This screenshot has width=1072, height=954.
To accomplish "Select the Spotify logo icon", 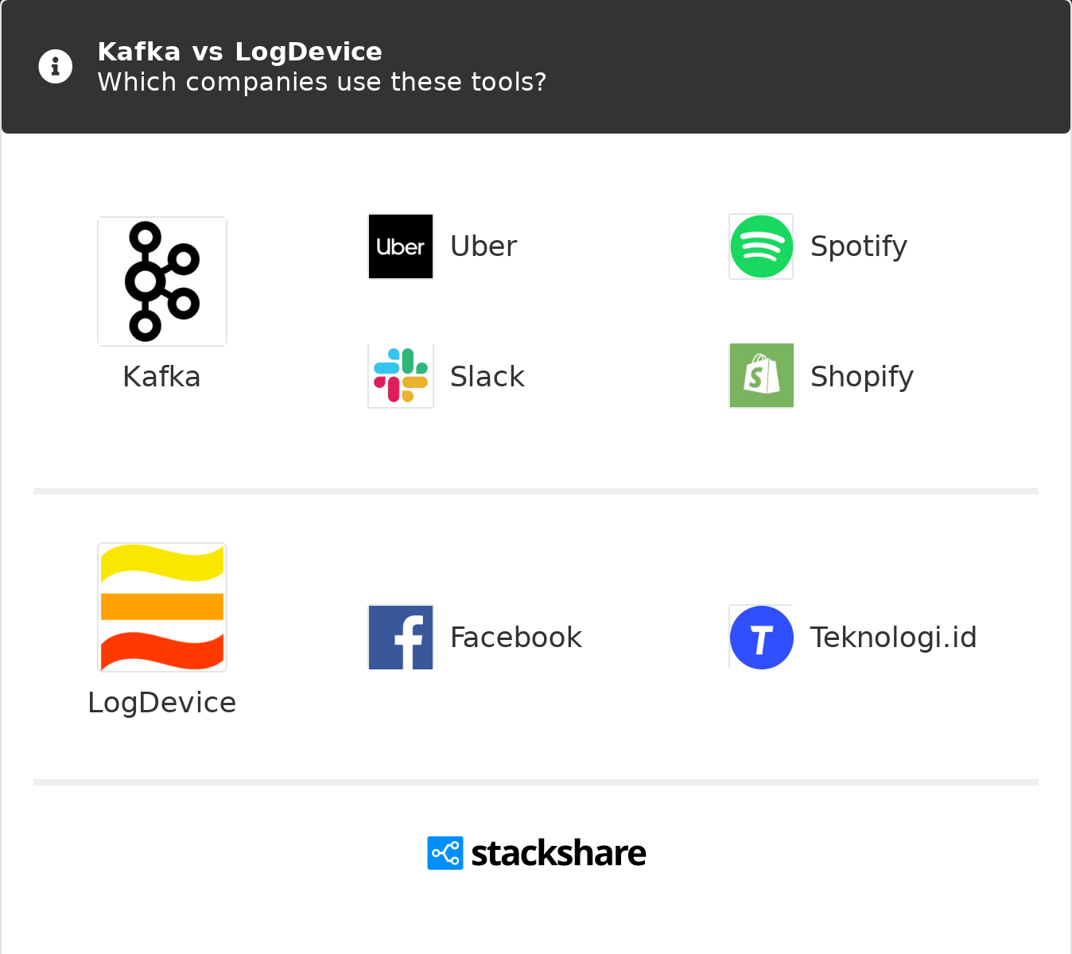I will click(761, 246).
